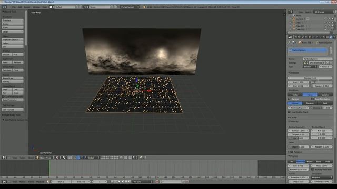Open the All Scenes outliner filter dropdown

coord(324,12)
